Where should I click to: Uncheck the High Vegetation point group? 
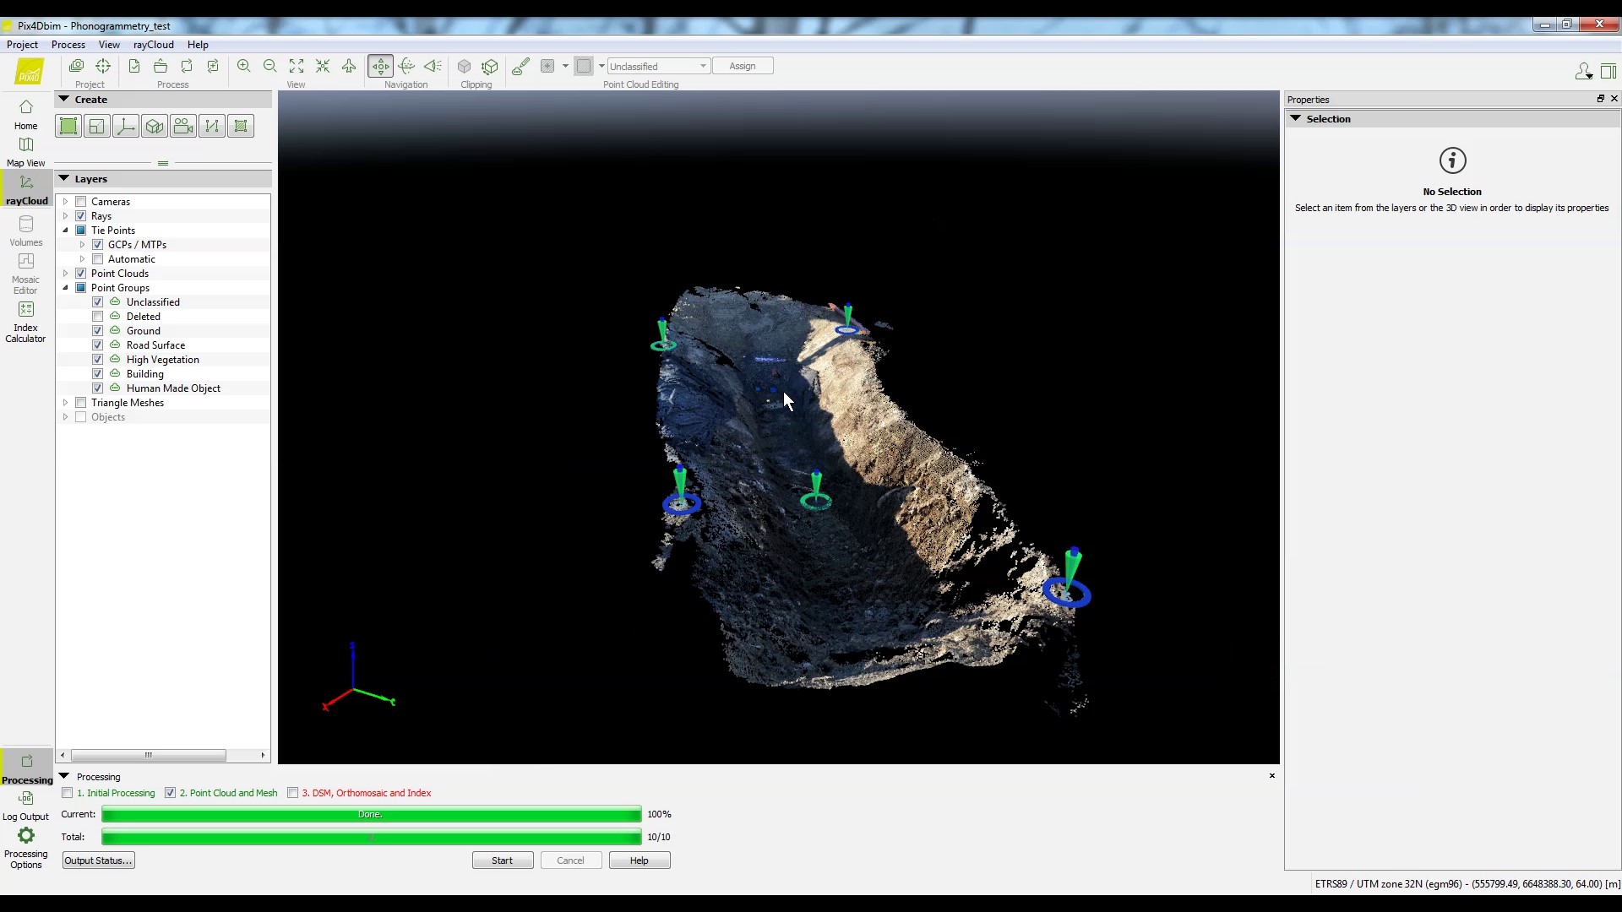98,360
